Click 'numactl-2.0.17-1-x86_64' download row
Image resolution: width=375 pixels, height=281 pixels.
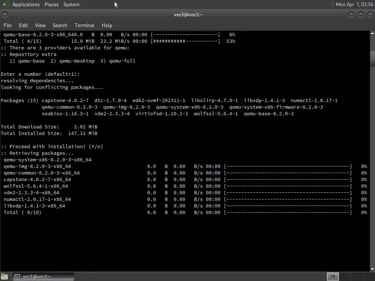[185, 199]
